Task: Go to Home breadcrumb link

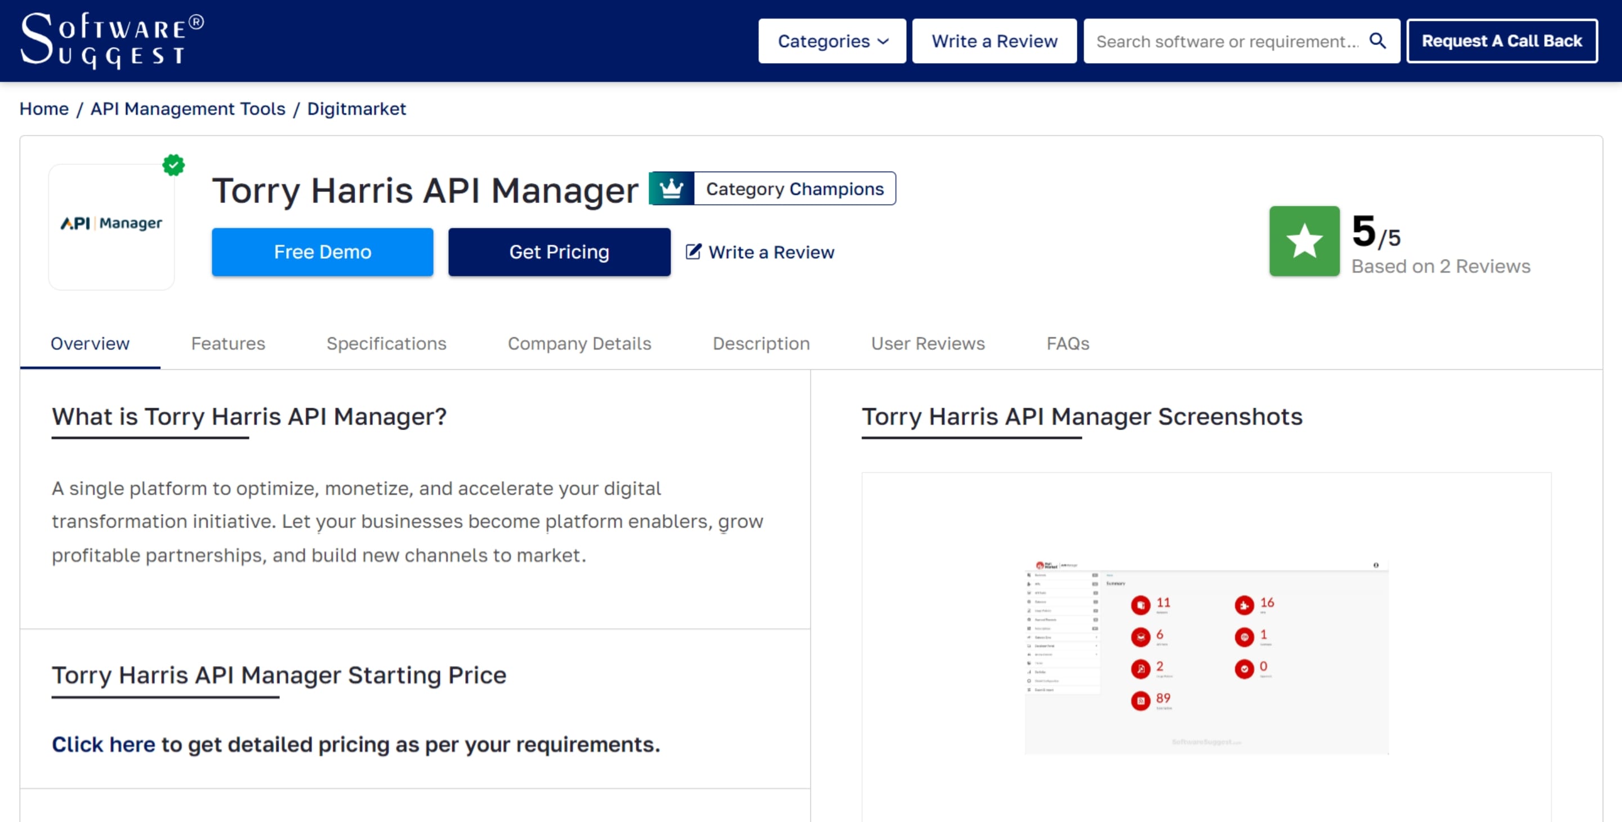Action: coord(44,109)
